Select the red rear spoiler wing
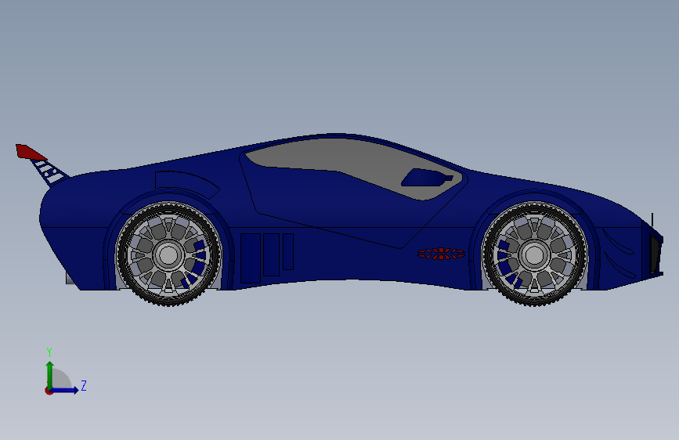679x440 pixels. (30, 152)
